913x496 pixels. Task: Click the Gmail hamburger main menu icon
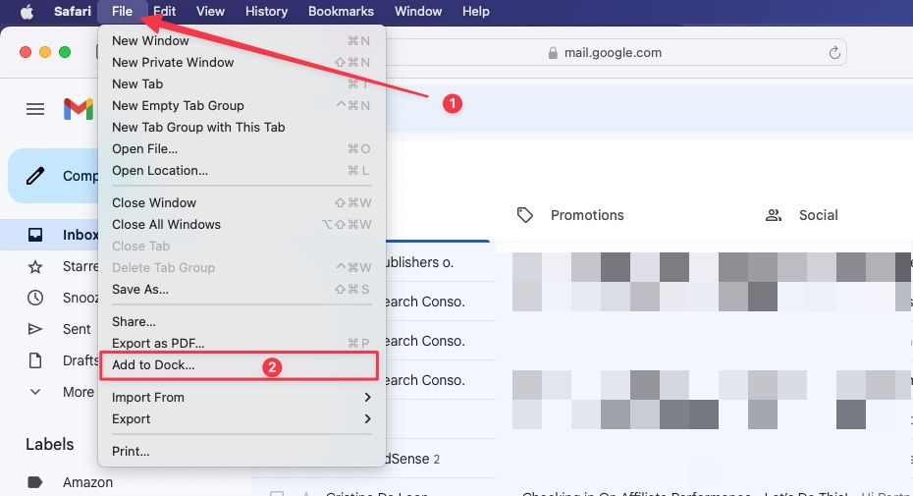click(35, 109)
